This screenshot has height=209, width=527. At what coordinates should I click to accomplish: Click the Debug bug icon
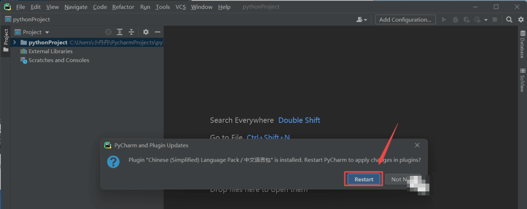(x=455, y=20)
